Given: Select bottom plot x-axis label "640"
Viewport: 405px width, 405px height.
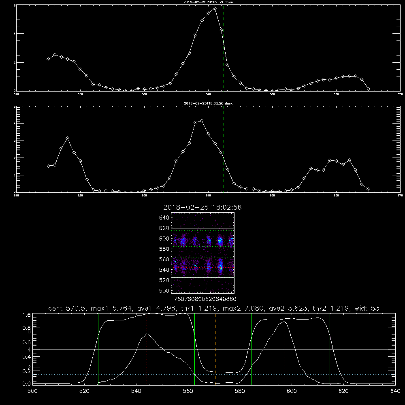Looking at the screenshot, I should (395, 391).
